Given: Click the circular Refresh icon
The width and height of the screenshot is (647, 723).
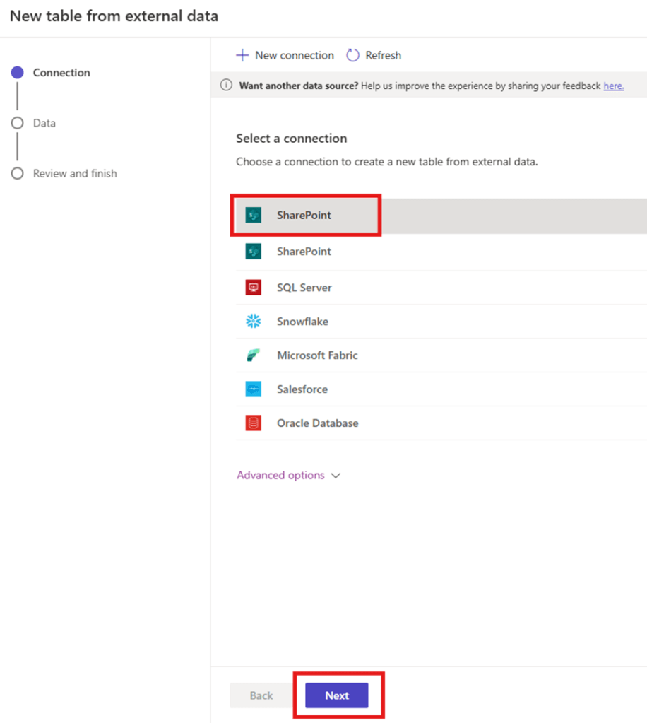Looking at the screenshot, I should [352, 55].
